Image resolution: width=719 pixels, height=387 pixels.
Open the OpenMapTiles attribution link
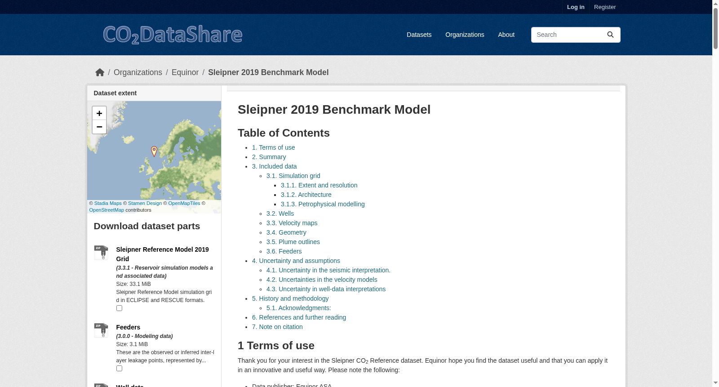point(184,203)
